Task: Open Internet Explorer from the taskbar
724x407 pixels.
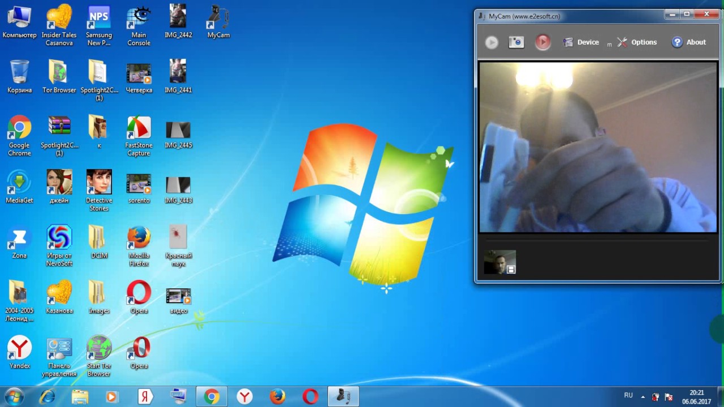Action: (x=47, y=397)
